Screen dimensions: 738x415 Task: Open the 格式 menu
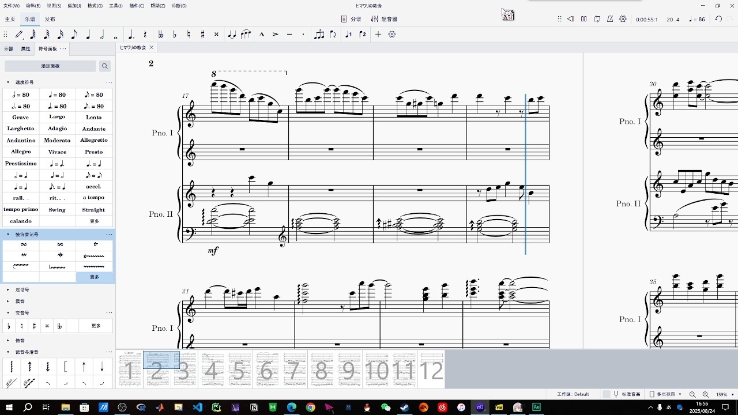(x=95, y=6)
